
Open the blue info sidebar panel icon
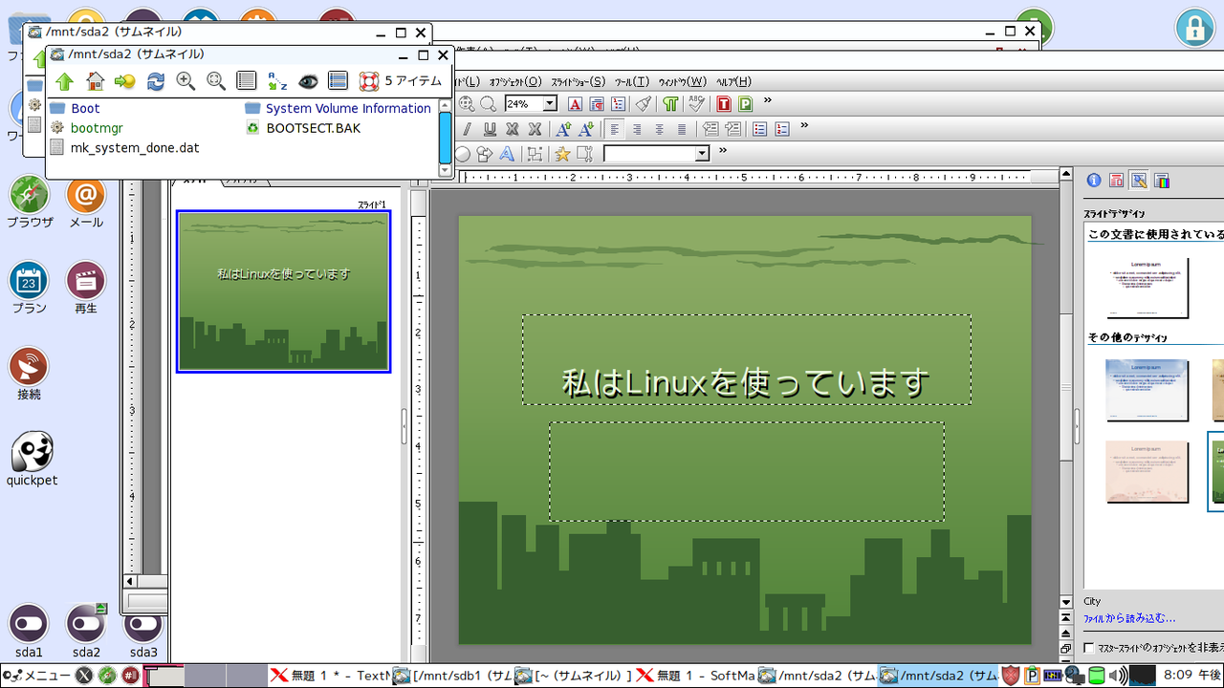click(x=1093, y=181)
